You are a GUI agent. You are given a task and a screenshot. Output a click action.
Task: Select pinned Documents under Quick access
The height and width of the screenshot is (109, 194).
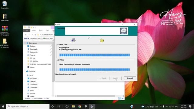point(34,52)
